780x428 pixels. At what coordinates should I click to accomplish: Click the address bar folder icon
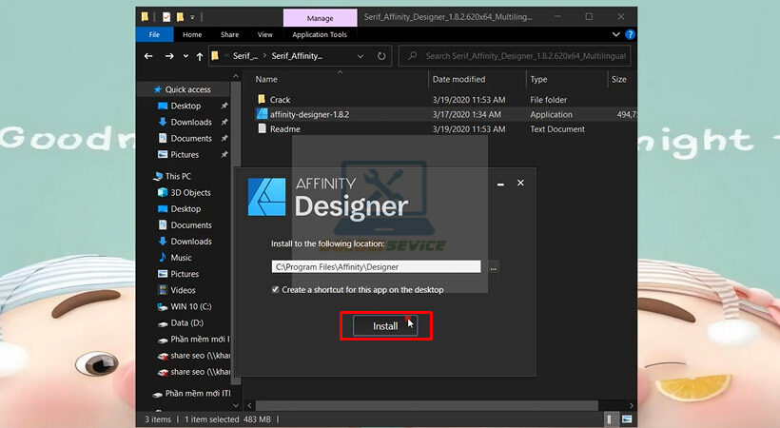[x=215, y=56]
